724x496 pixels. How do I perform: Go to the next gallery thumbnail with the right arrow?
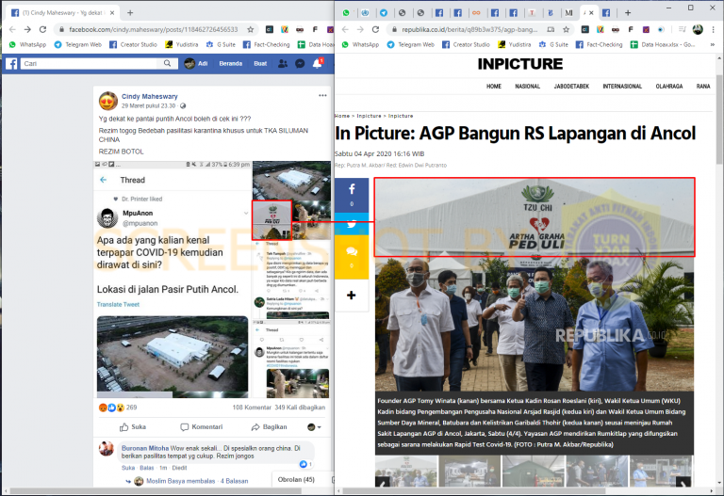[683, 482]
